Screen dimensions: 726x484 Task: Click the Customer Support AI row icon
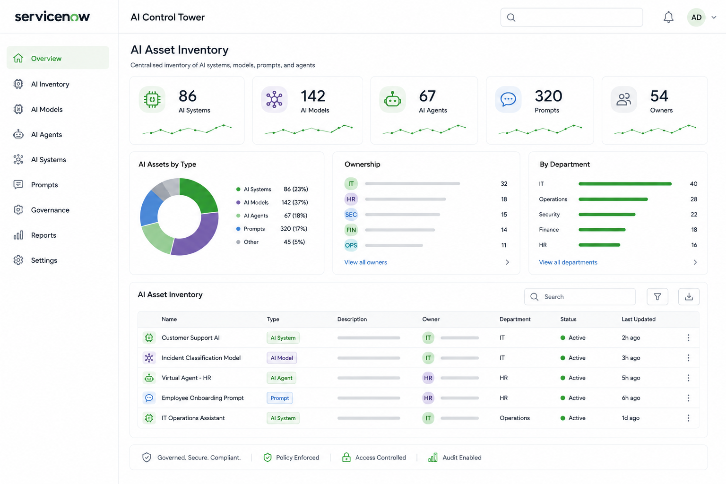coord(149,337)
